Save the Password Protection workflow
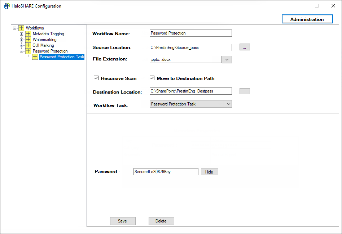The height and width of the screenshot is (234, 342). pyautogui.click(x=123, y=221)
